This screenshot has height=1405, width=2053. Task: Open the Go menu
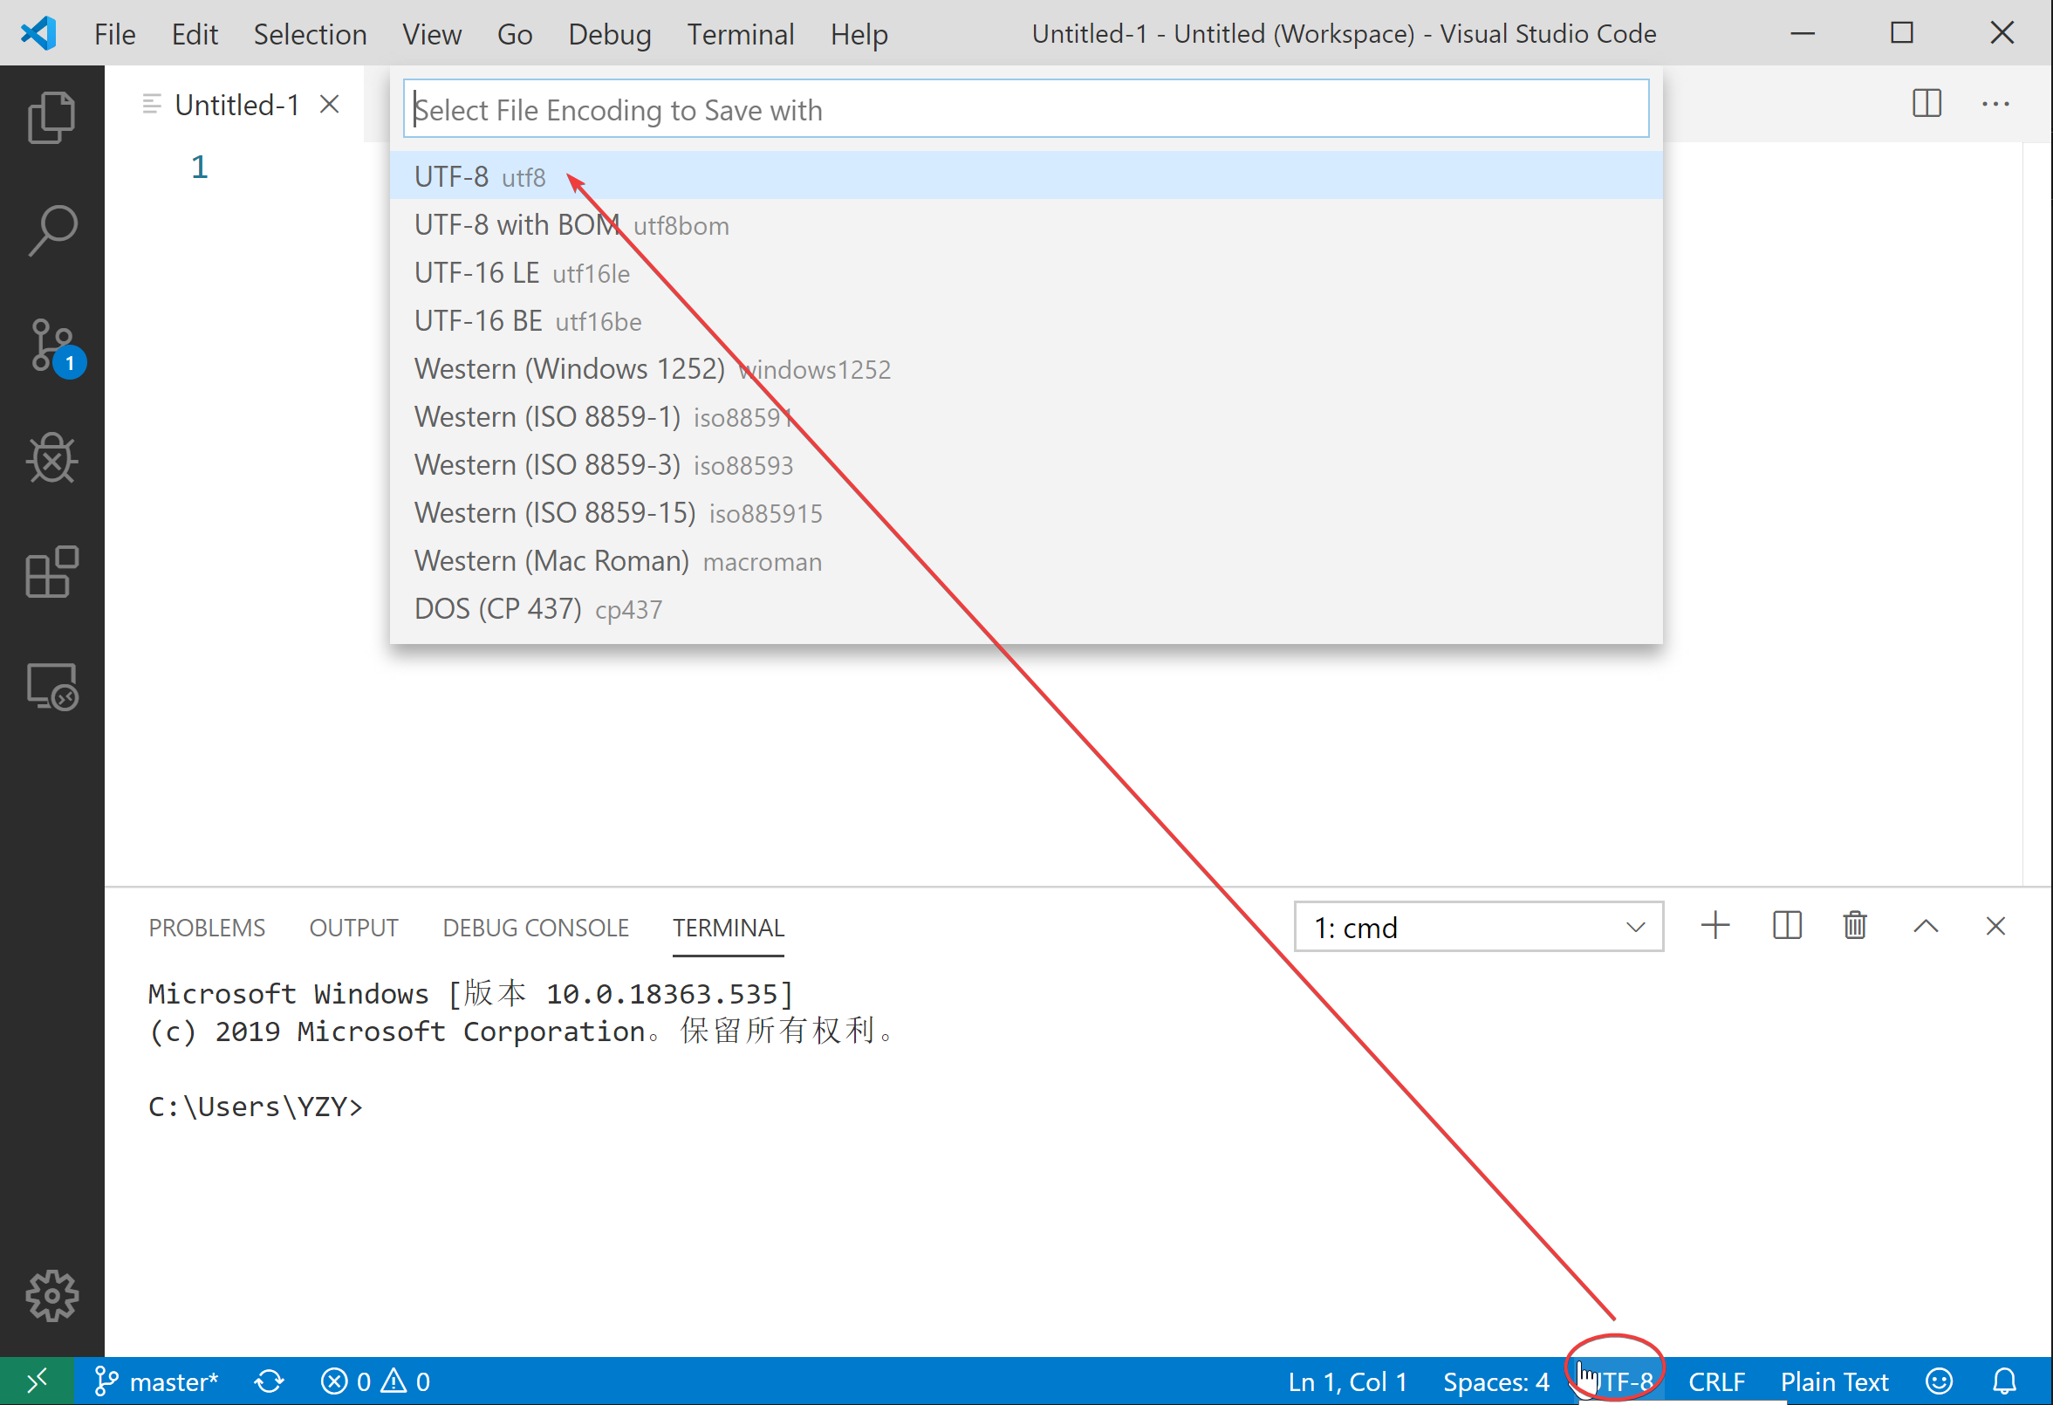click(x=514, y=33)
